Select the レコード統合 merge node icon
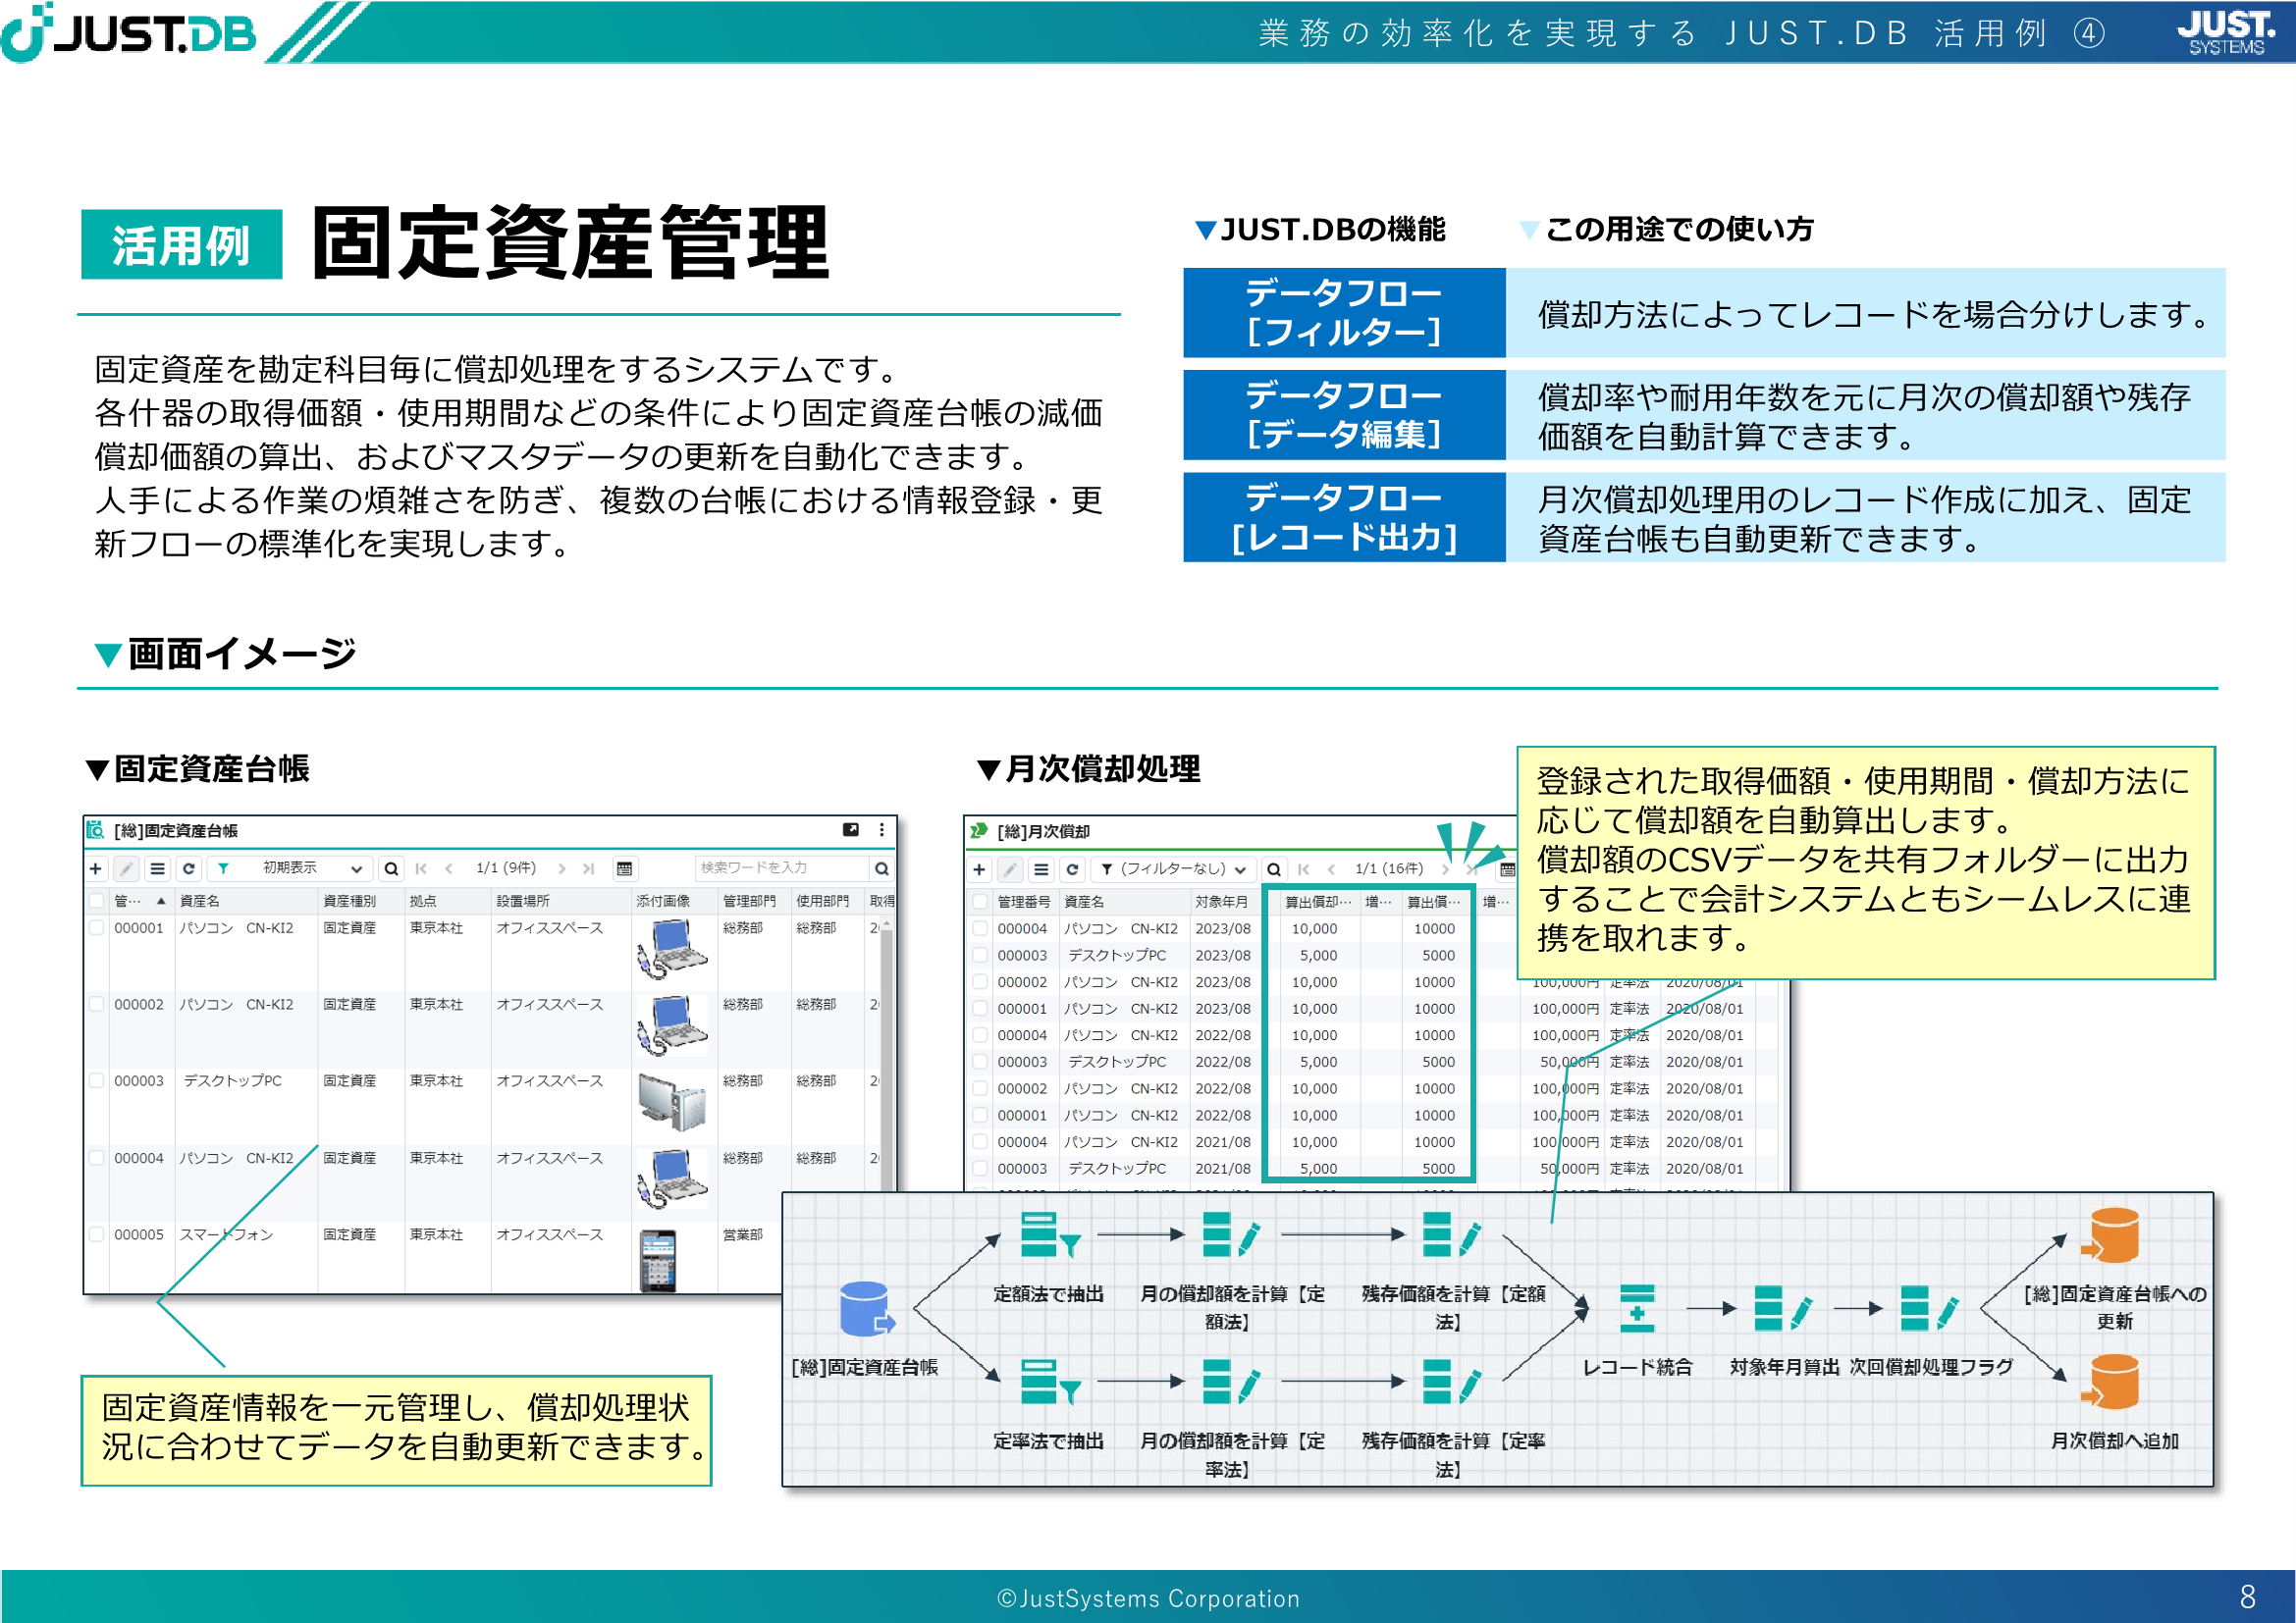Screen dimensions: 2296x1623 [1637, 1308]
